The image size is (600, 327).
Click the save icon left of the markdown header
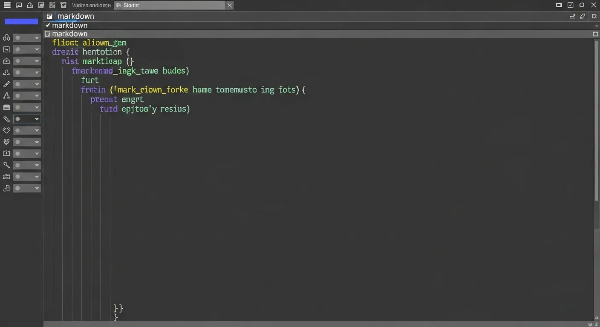[49, 16]
